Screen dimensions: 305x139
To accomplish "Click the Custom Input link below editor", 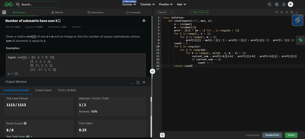I will tap(253, 135).
